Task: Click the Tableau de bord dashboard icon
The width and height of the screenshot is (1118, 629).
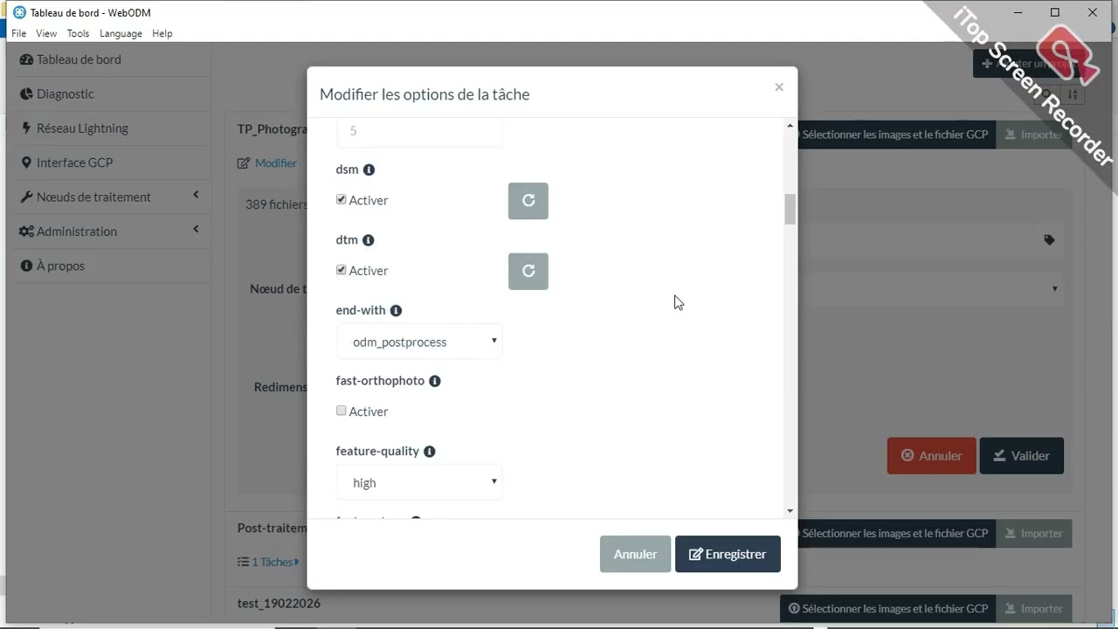Action: [26, 59]
